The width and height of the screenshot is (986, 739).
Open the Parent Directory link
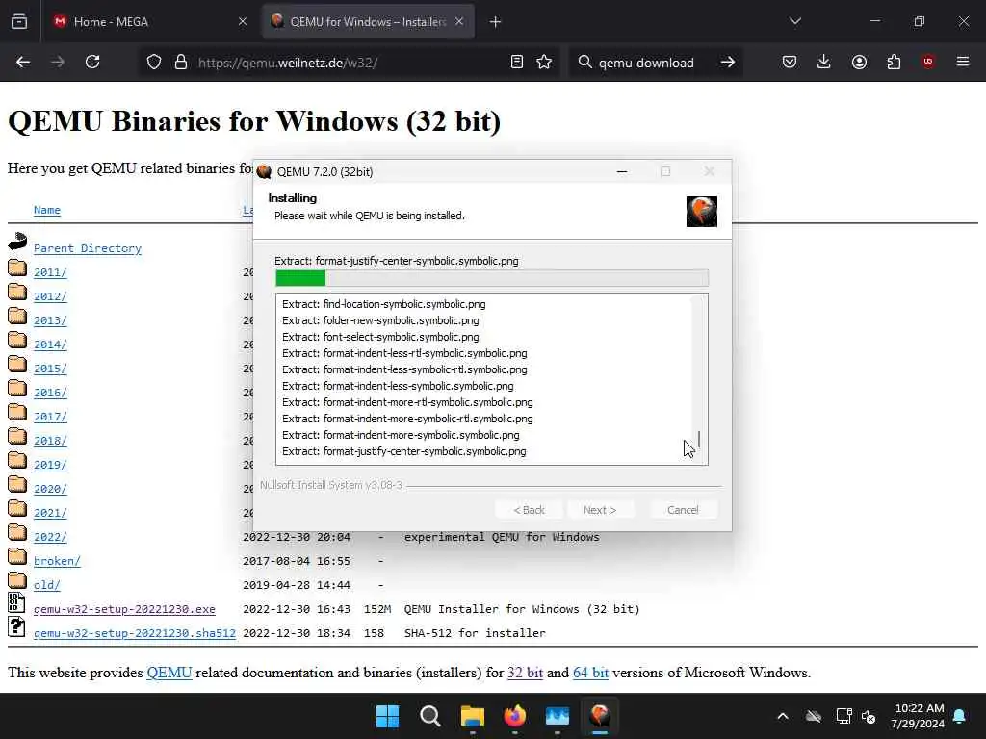point(88,248)
